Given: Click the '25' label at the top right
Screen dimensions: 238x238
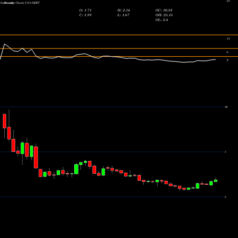Looking at the screenshot, I should tap(228, 1).
